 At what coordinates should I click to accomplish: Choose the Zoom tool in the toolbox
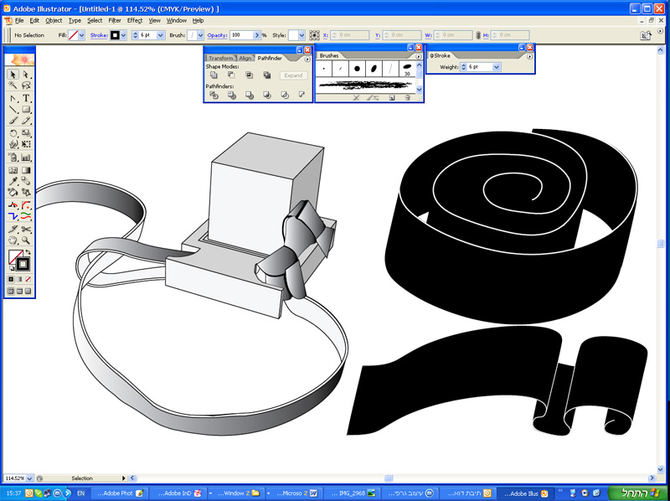pyautogui.click(x=27, y=240)
